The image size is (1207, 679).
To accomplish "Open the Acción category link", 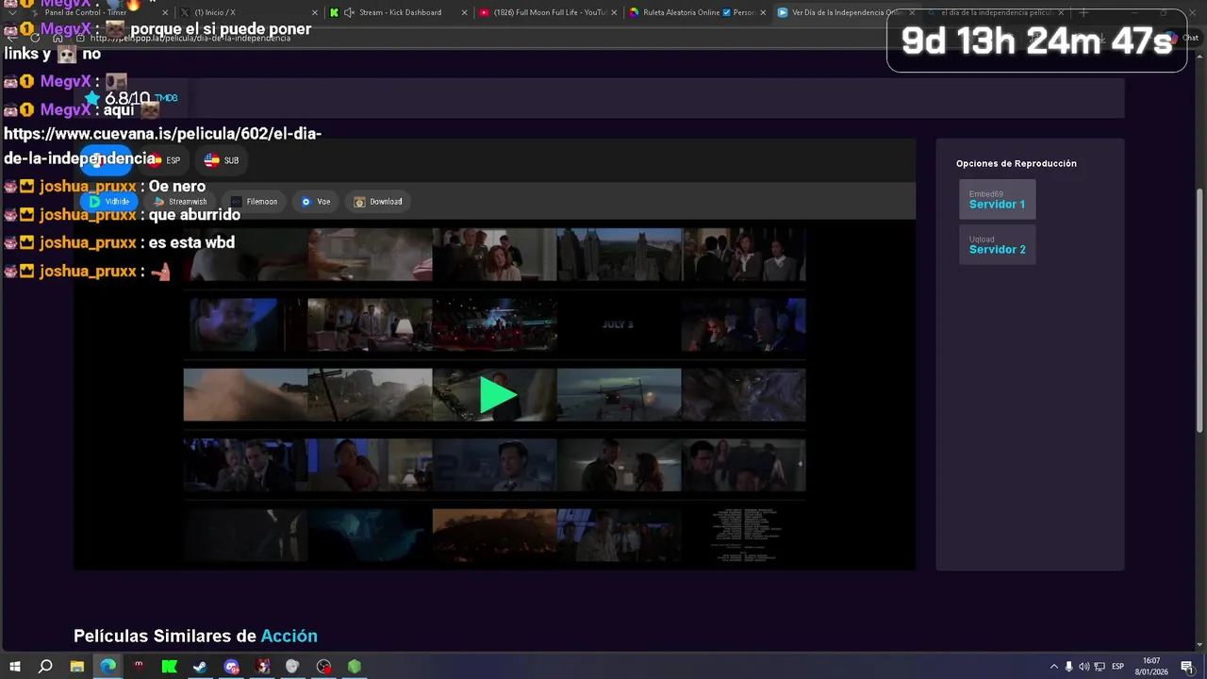I will pos(289,636).
